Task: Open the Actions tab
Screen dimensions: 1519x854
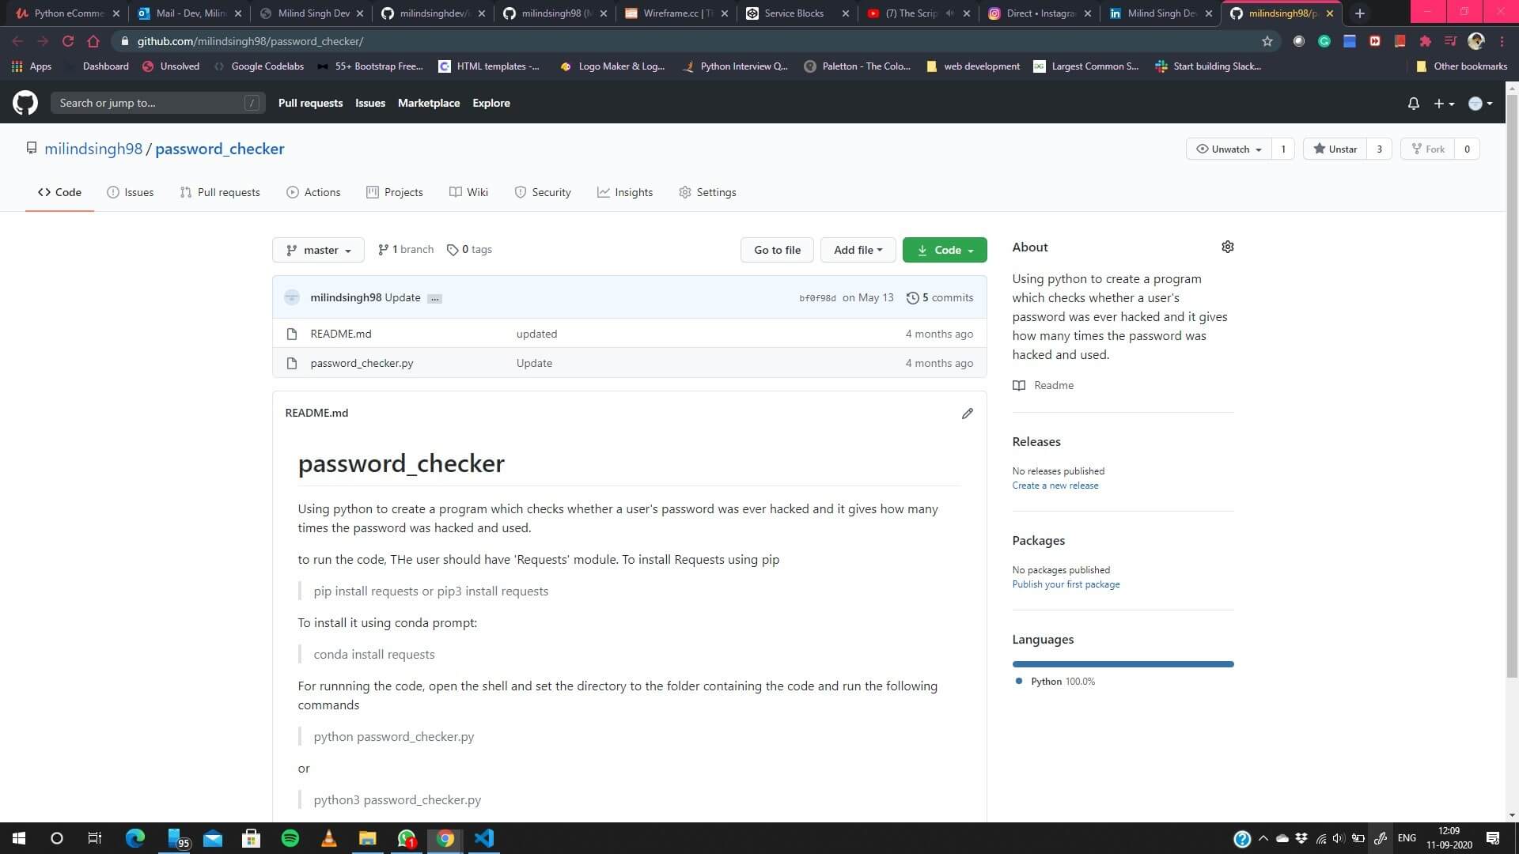Action: (313, 192)
